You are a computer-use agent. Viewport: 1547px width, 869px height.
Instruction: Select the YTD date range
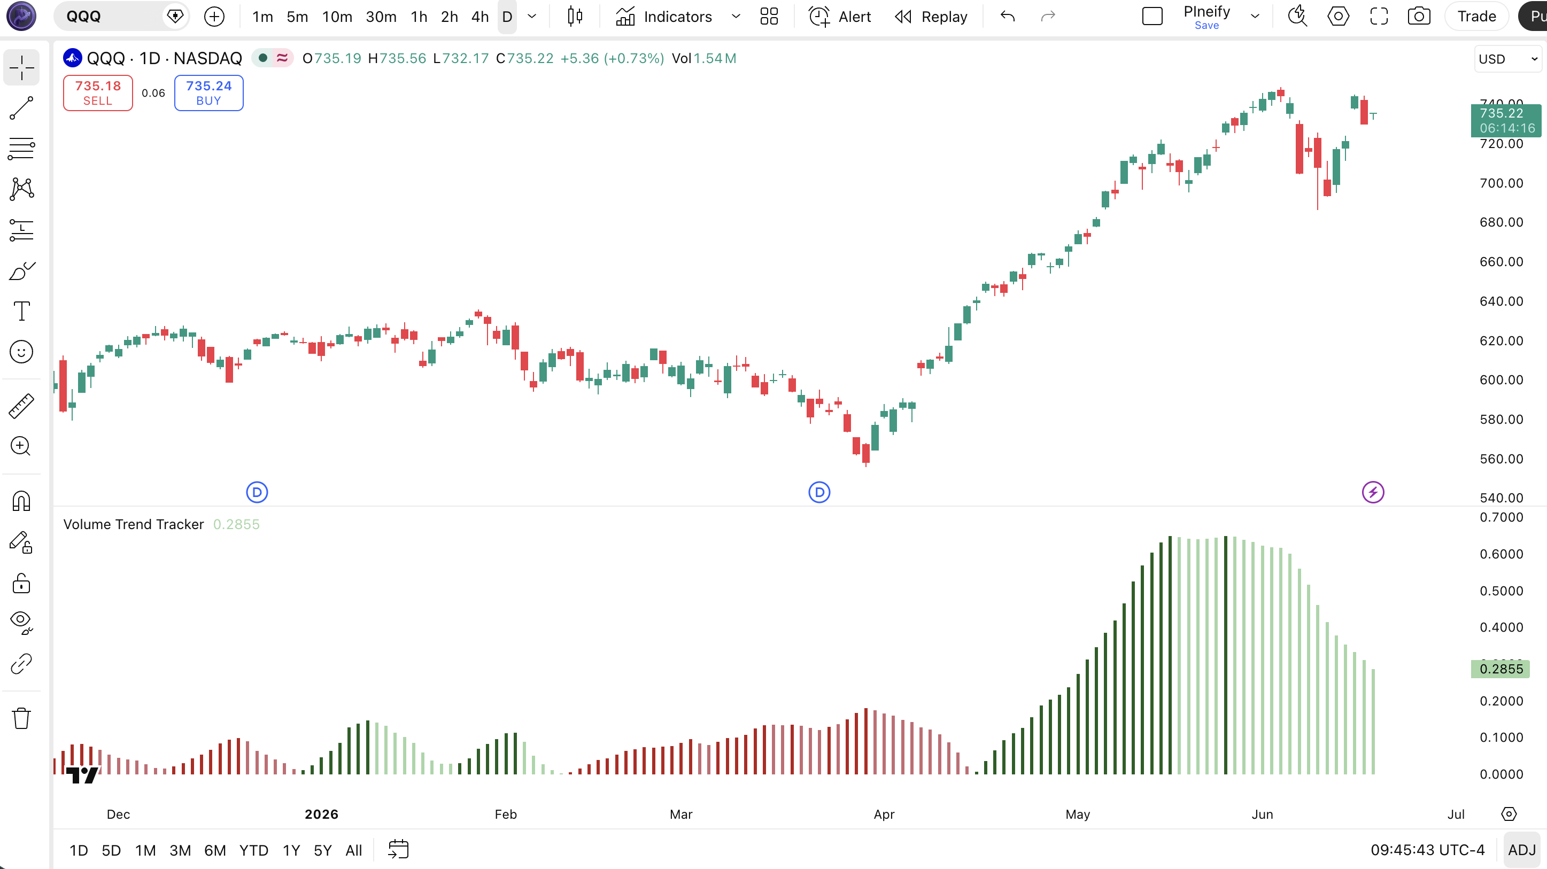click(x=254, y=850)
